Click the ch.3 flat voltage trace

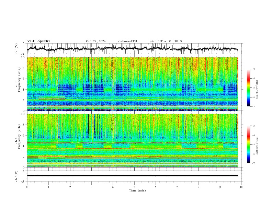coord(132,176)
